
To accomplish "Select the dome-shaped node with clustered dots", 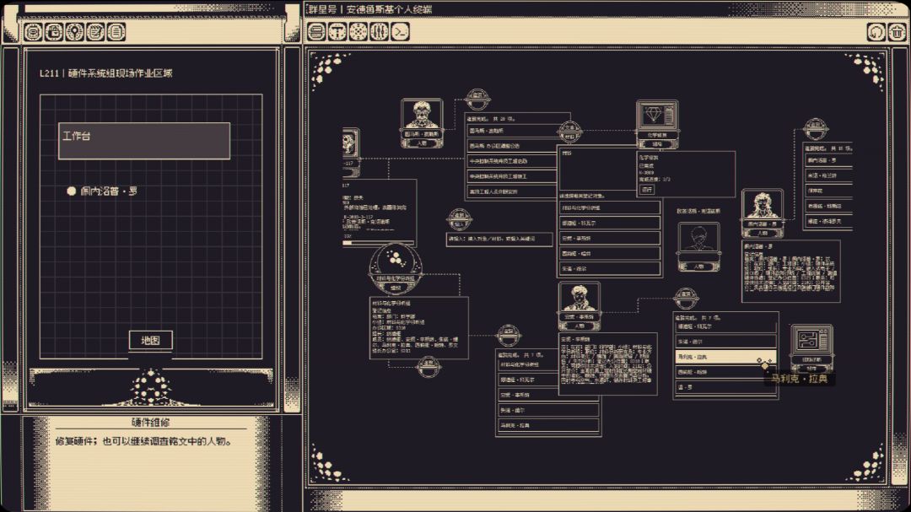I will click(x=396, y=268).
